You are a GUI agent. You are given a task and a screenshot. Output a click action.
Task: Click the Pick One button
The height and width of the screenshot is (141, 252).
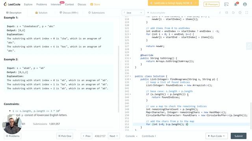65,136
